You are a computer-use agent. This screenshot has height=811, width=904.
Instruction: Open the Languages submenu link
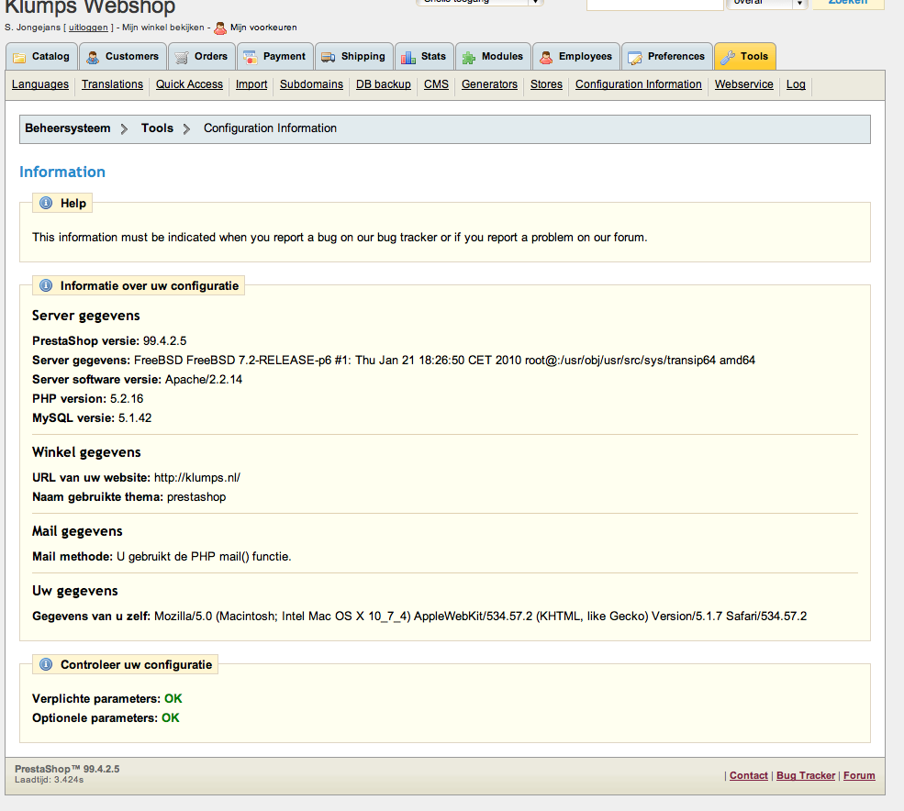click(x=40, y=84)
